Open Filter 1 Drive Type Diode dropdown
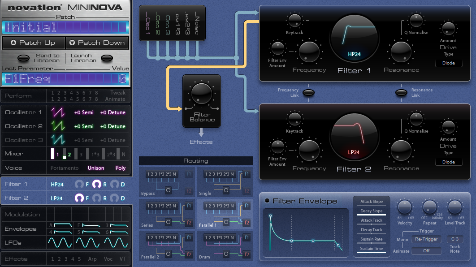This screenshot has height=267, width=476. [448, 63]
